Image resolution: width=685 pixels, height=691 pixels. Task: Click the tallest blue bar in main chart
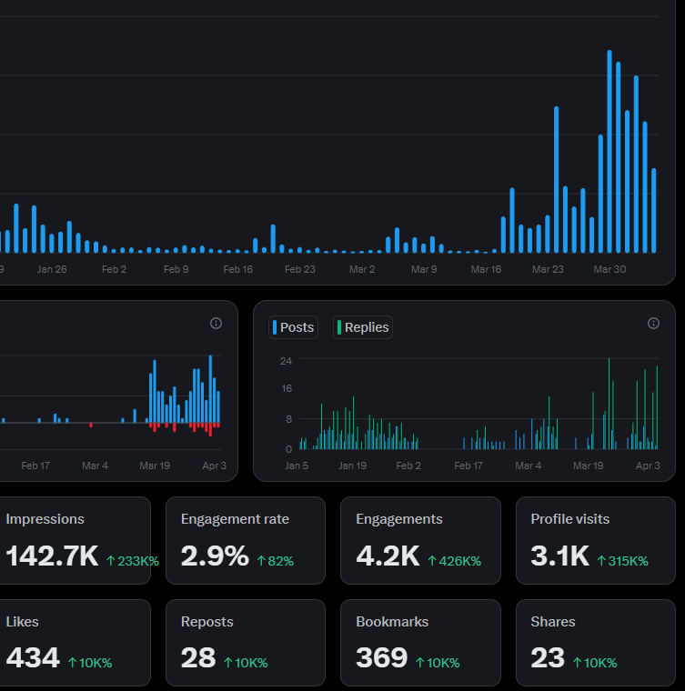pyautogui.click(x=609, y=152)
